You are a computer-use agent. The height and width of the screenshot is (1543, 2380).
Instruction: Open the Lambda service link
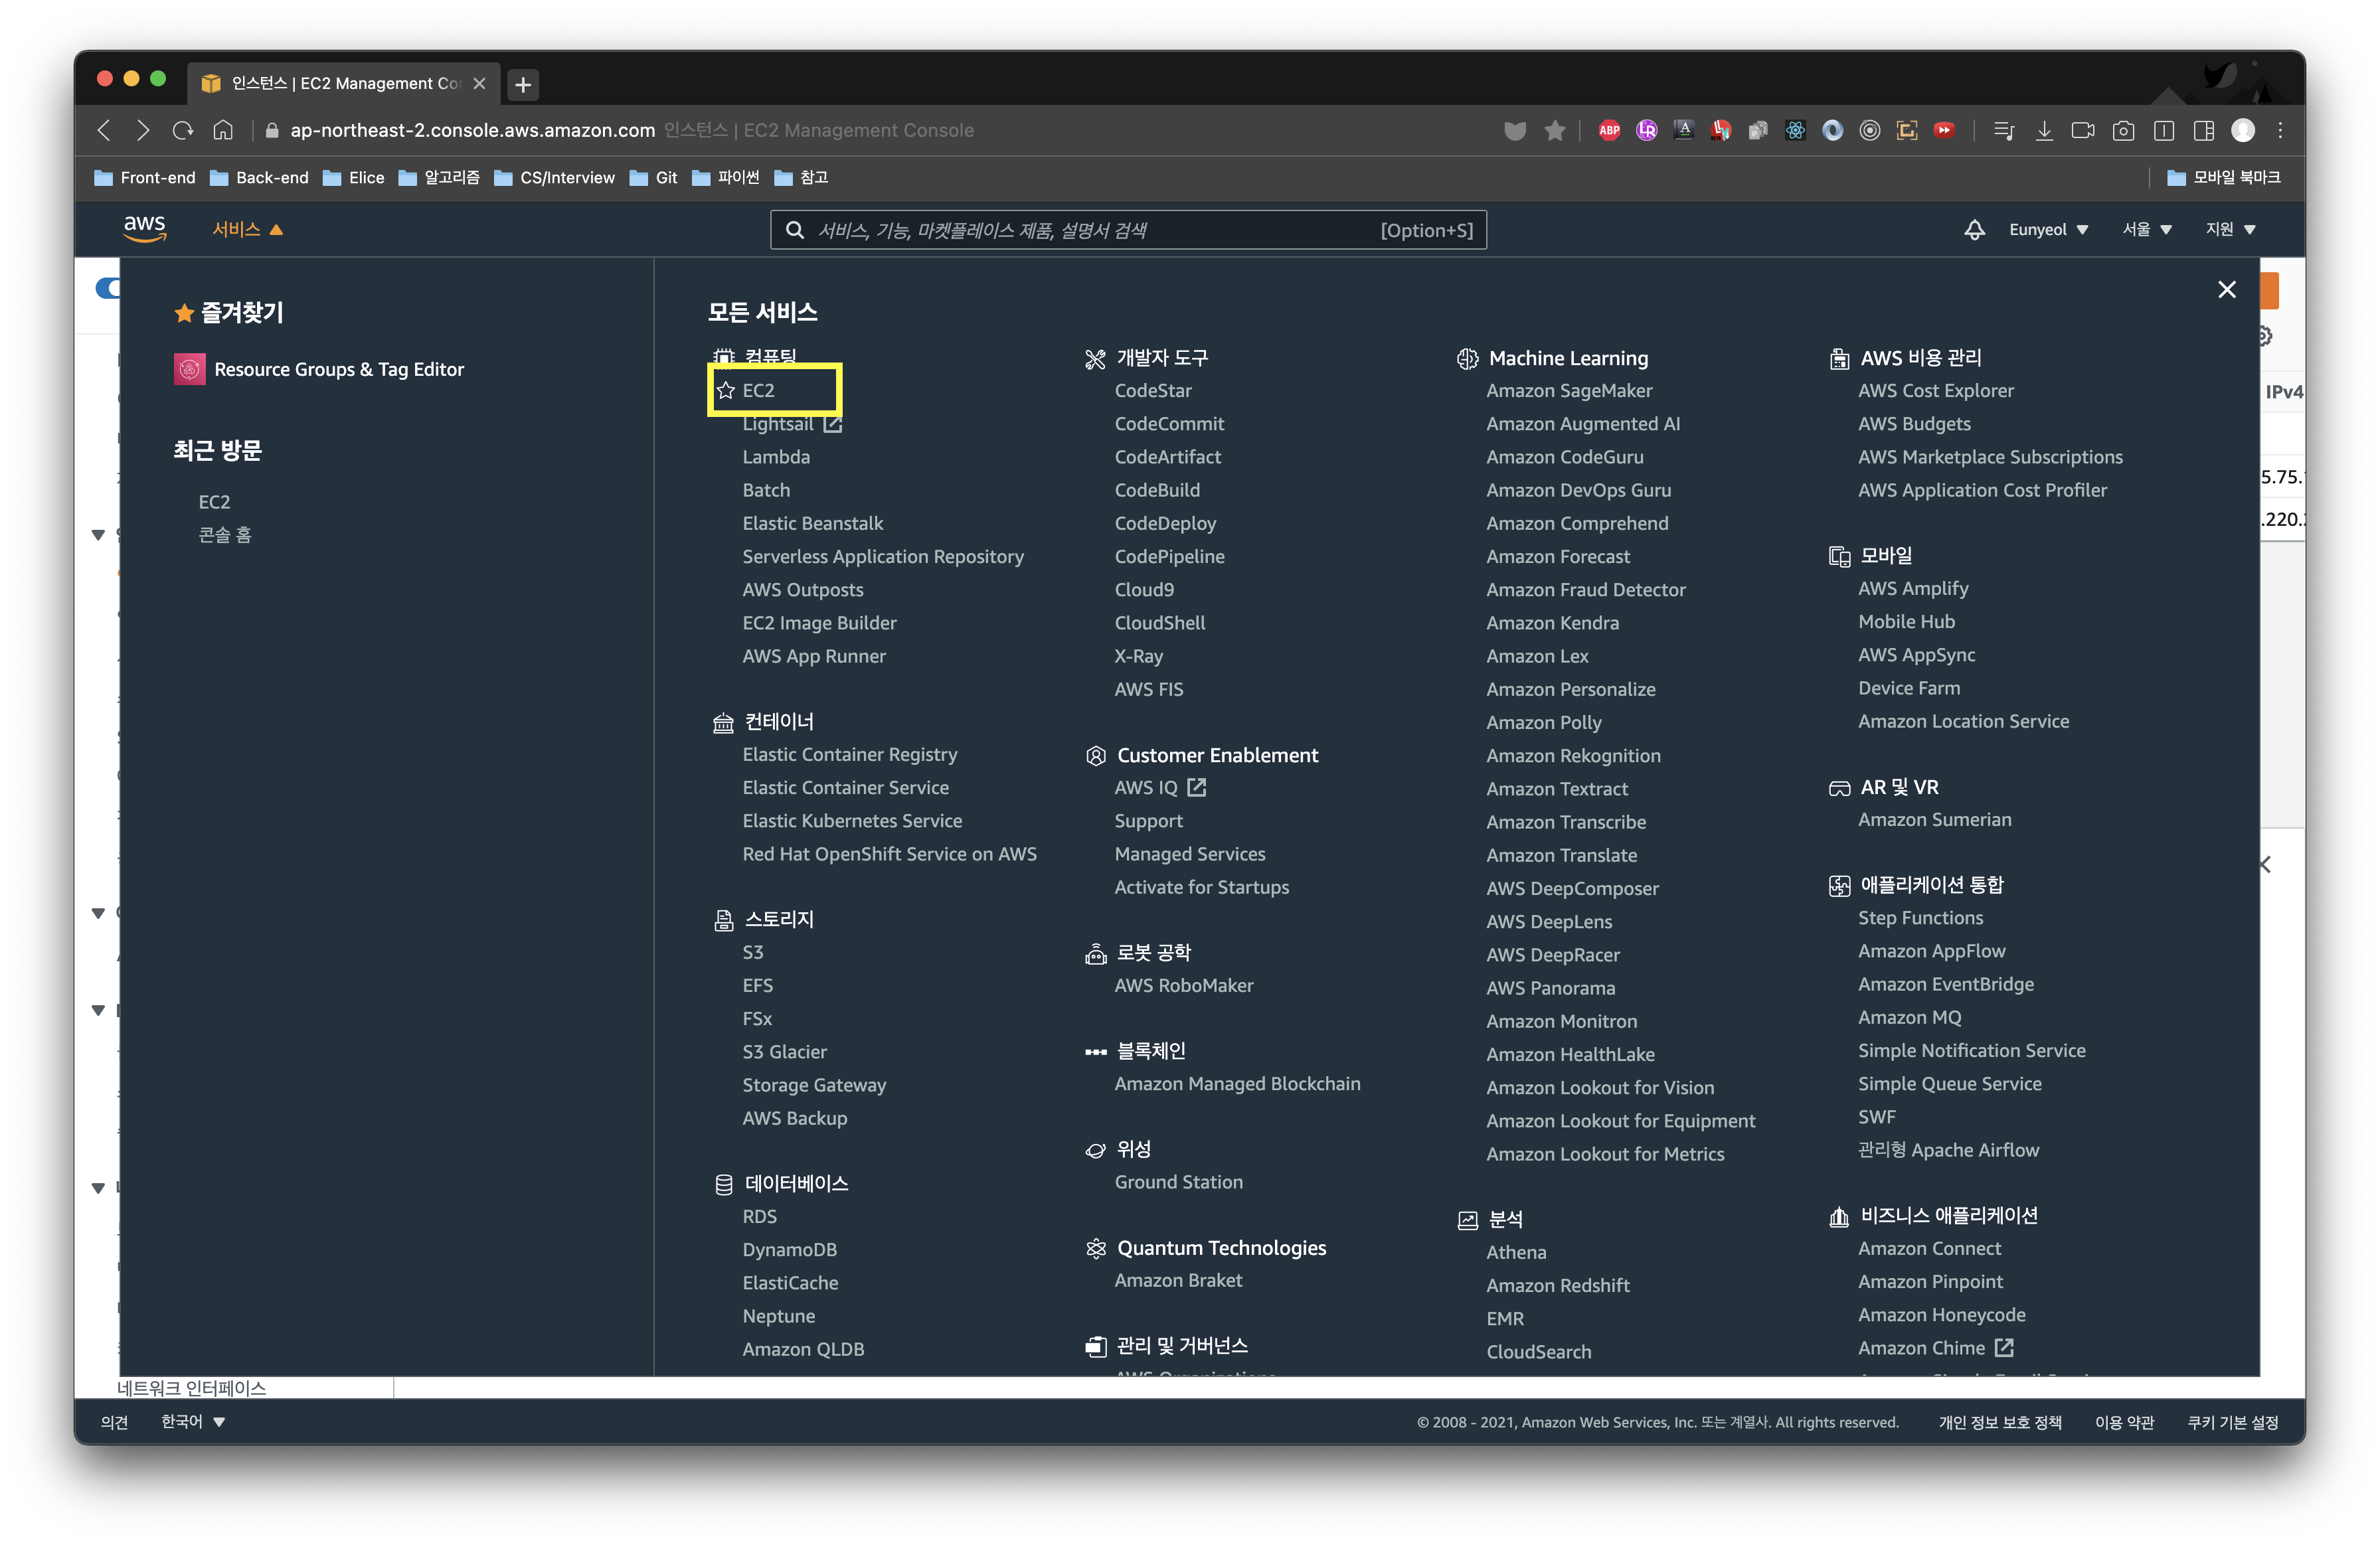[x=776, y=457]
